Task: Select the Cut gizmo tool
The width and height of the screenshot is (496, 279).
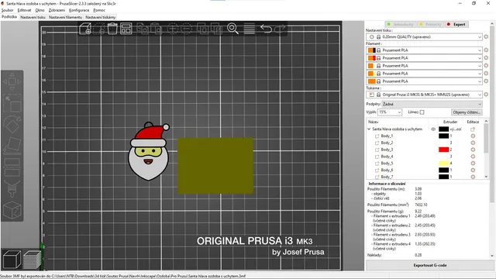Action: (x=12, y=167)
